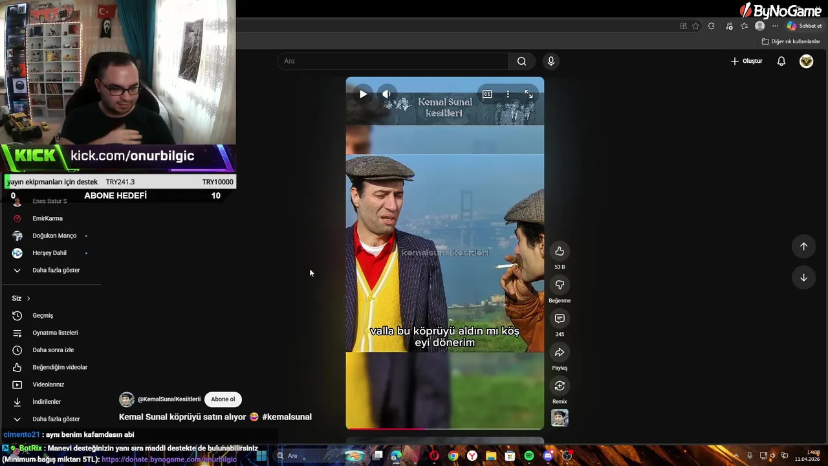Show hidden system tray icons chevron
828x466 pixels.
point(736,456)
